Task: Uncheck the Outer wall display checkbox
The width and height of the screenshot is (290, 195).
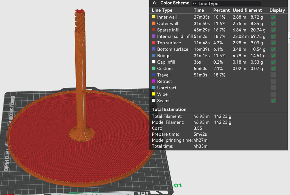Action: click(273, 24)
